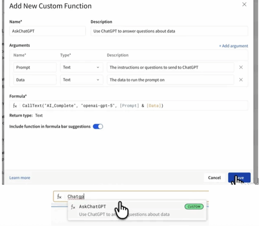Toggle include function in formula bar suggestions
259x226 pixels.
click(98, 127)
